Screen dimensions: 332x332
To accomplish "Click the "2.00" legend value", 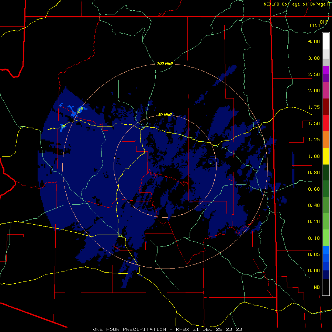I will 314,91.
